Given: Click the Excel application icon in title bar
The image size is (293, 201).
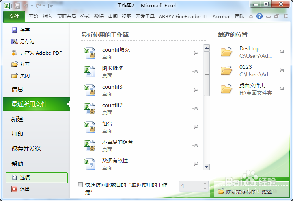Looking at the screenshot, I should click(7, 6).
